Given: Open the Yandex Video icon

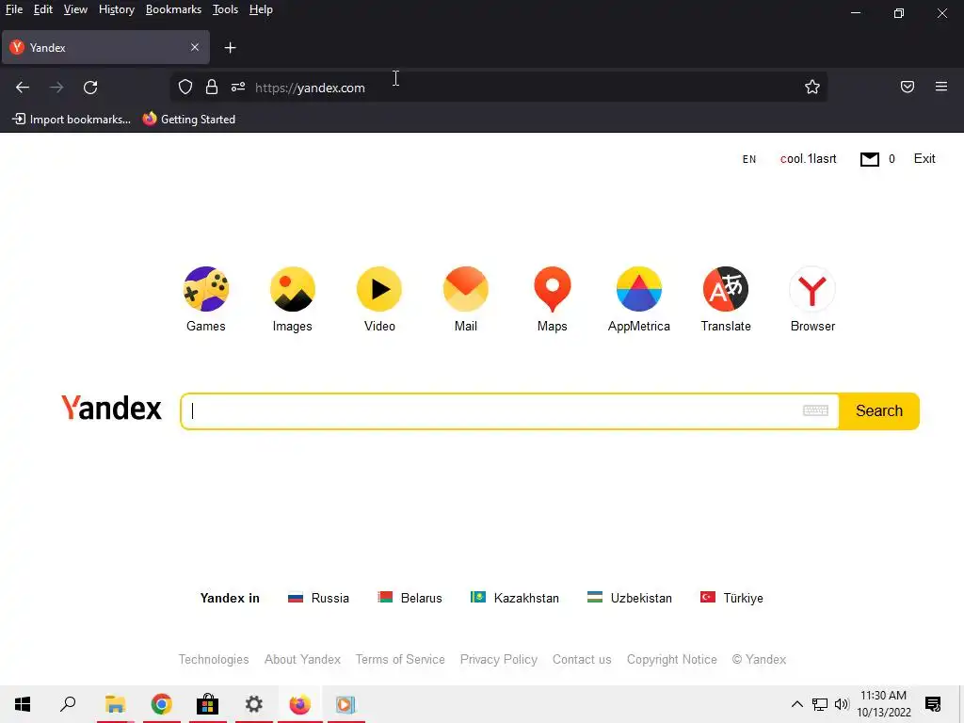Looking at the screenshot, I should coord(379,289).
